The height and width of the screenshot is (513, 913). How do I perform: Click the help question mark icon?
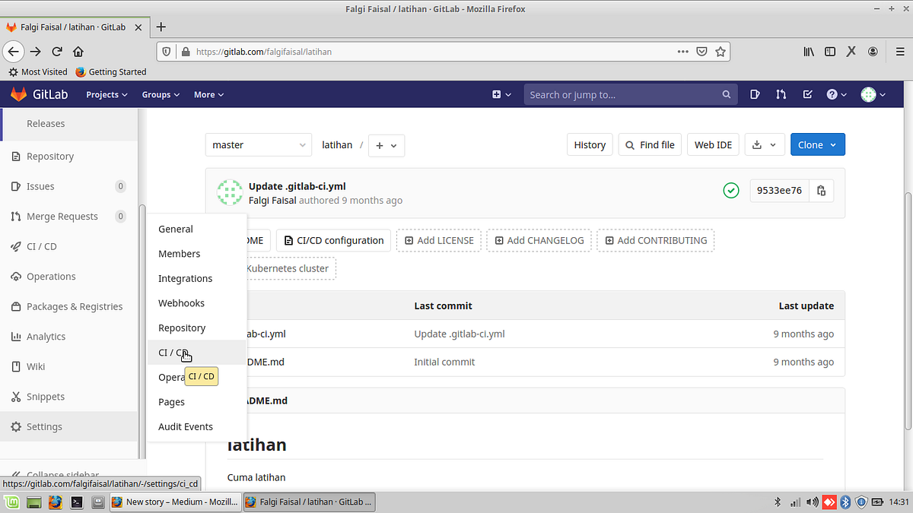[x=832, y=93]
